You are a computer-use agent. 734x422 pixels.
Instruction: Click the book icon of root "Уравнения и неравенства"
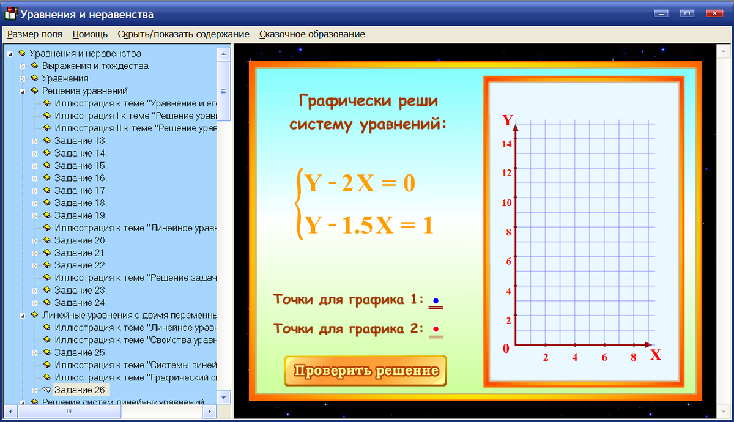click(23, 53)
